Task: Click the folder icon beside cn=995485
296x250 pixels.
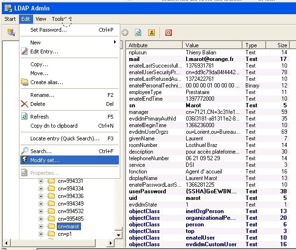Action: (x=52, y=219)
